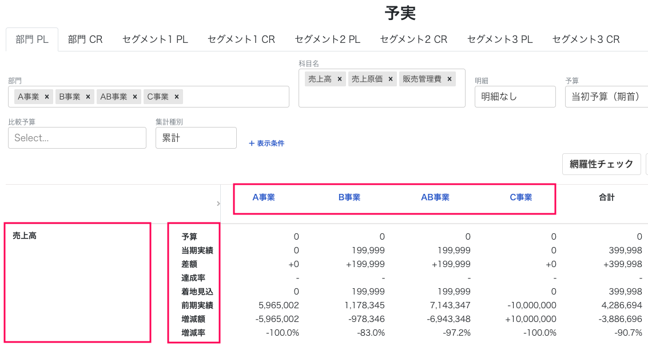Remove the C事業 department tag
Viewport: 648px width, 346px height.
[177, 97]
